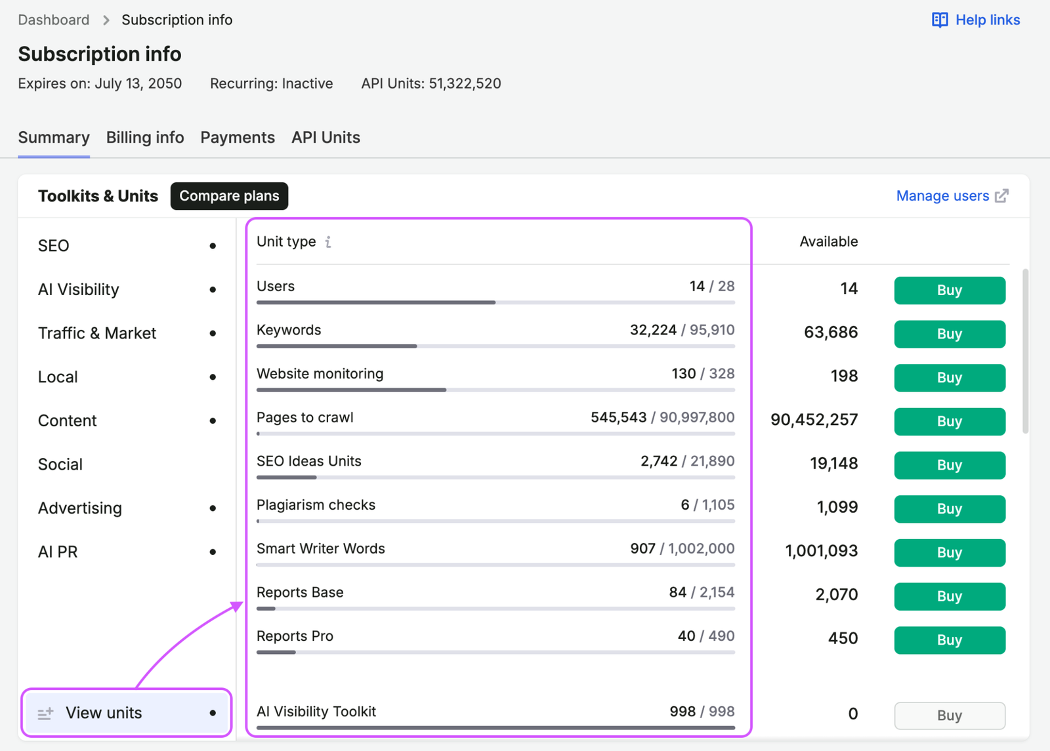Go to Dashboard breadcrumb link

(54, 20)
